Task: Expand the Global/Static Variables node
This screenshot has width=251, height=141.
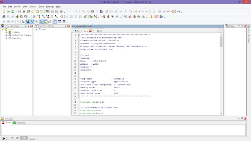Action: (6, 35)
